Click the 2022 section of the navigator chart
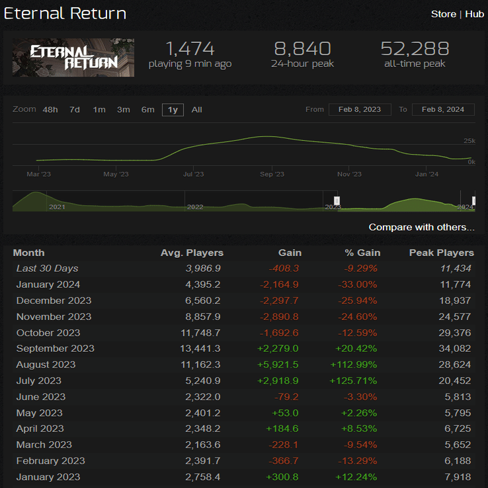 [x=195, y=207]
